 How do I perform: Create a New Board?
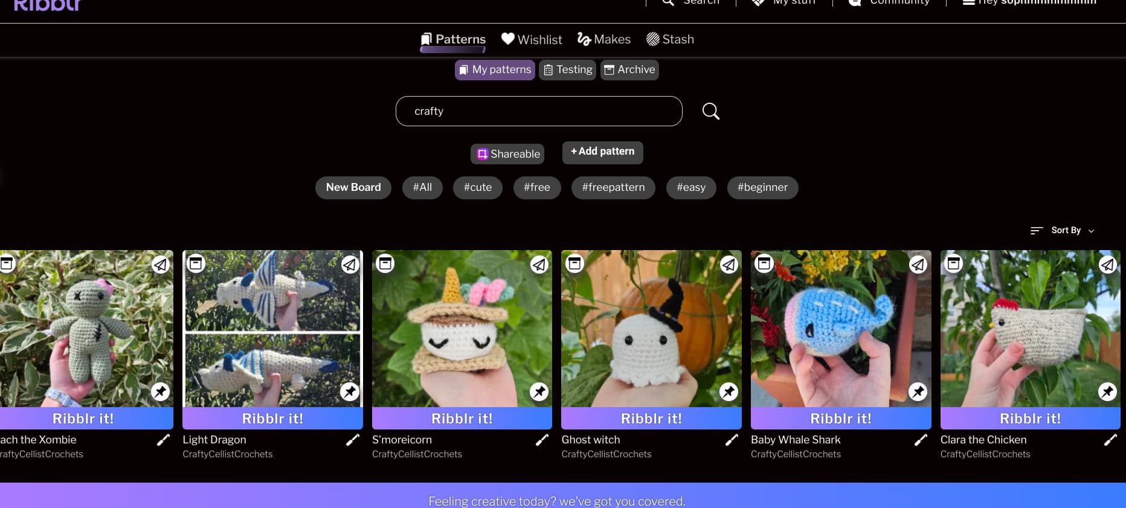click(353, 187)
